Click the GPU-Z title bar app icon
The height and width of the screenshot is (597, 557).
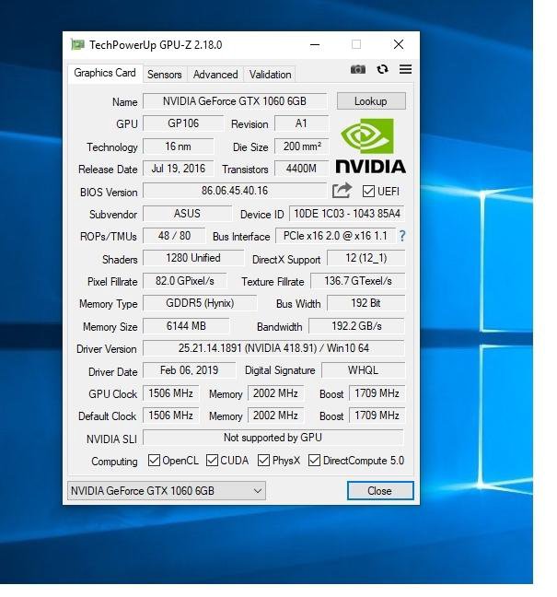click(x=77, y=44)
